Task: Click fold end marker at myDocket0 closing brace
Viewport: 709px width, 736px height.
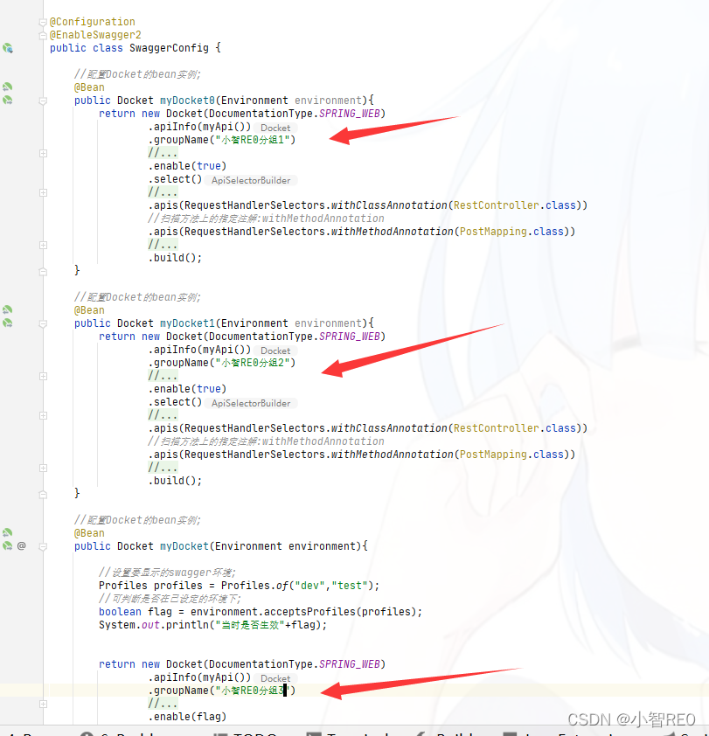Action: pos(43,271)
